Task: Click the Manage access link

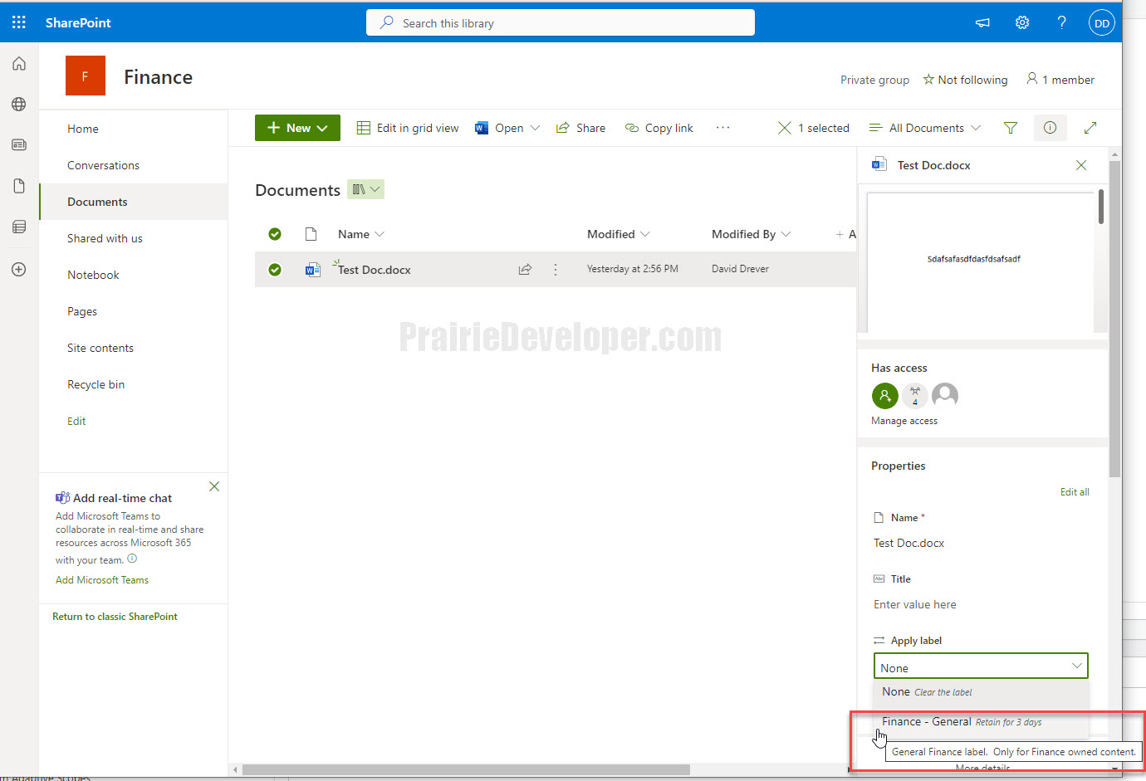Action: pyautogui.click(x=904, y=421)
